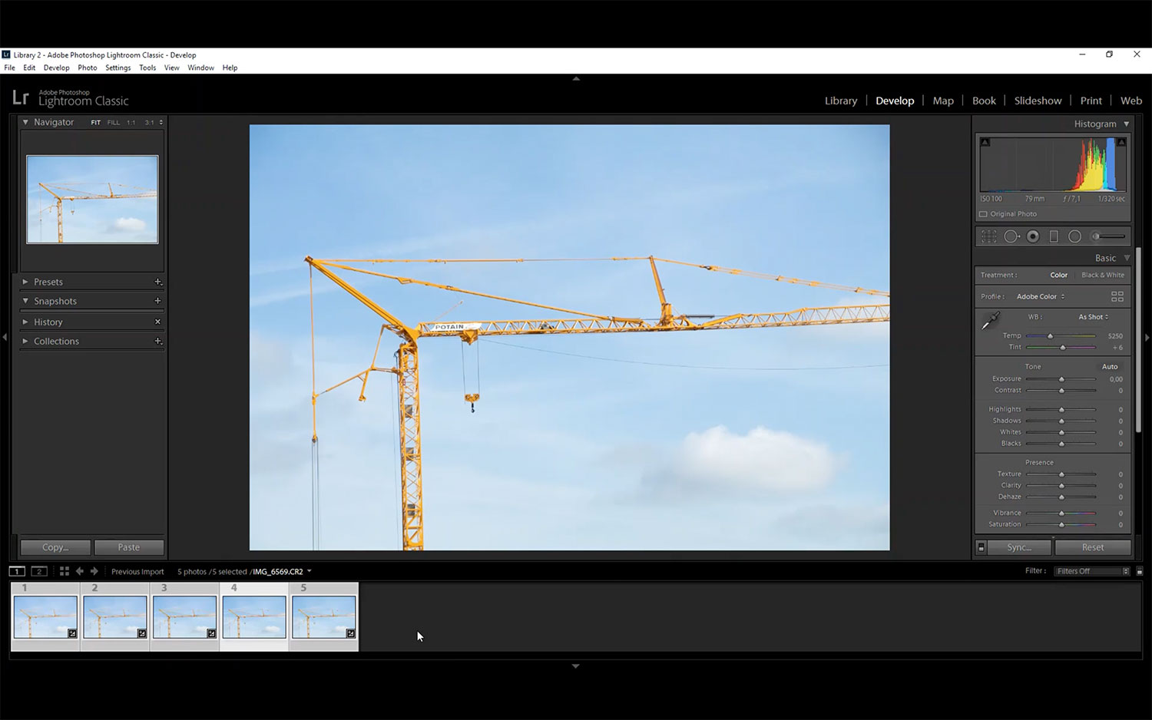The image size is (1152, 720).
Task: Select the Radial Filter tool
Action: pos(1074,236)
